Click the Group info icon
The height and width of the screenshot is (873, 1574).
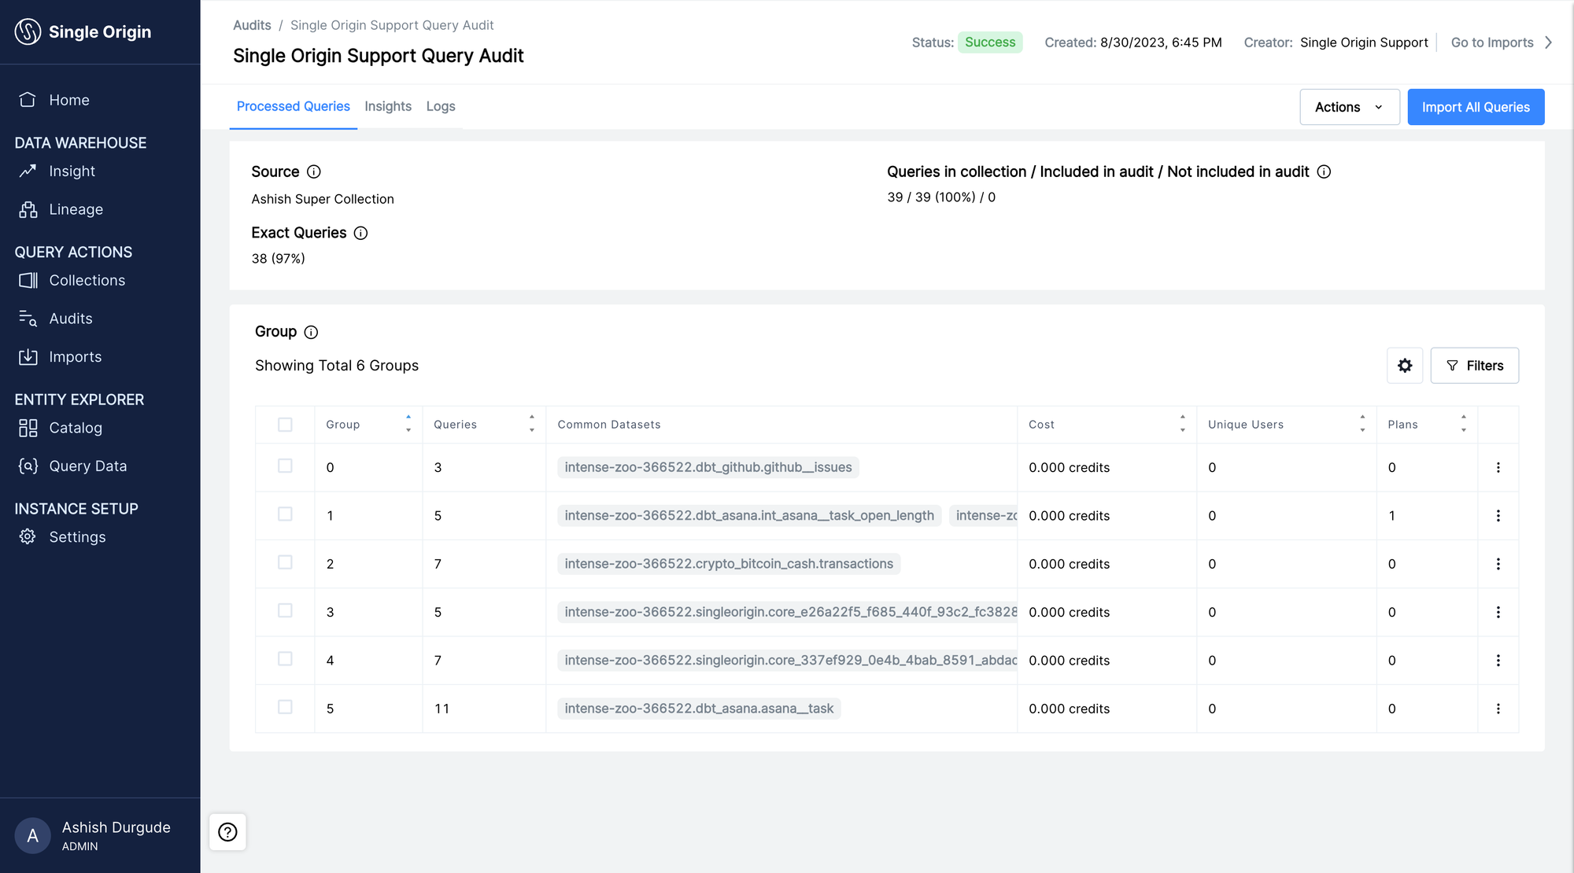311,332
